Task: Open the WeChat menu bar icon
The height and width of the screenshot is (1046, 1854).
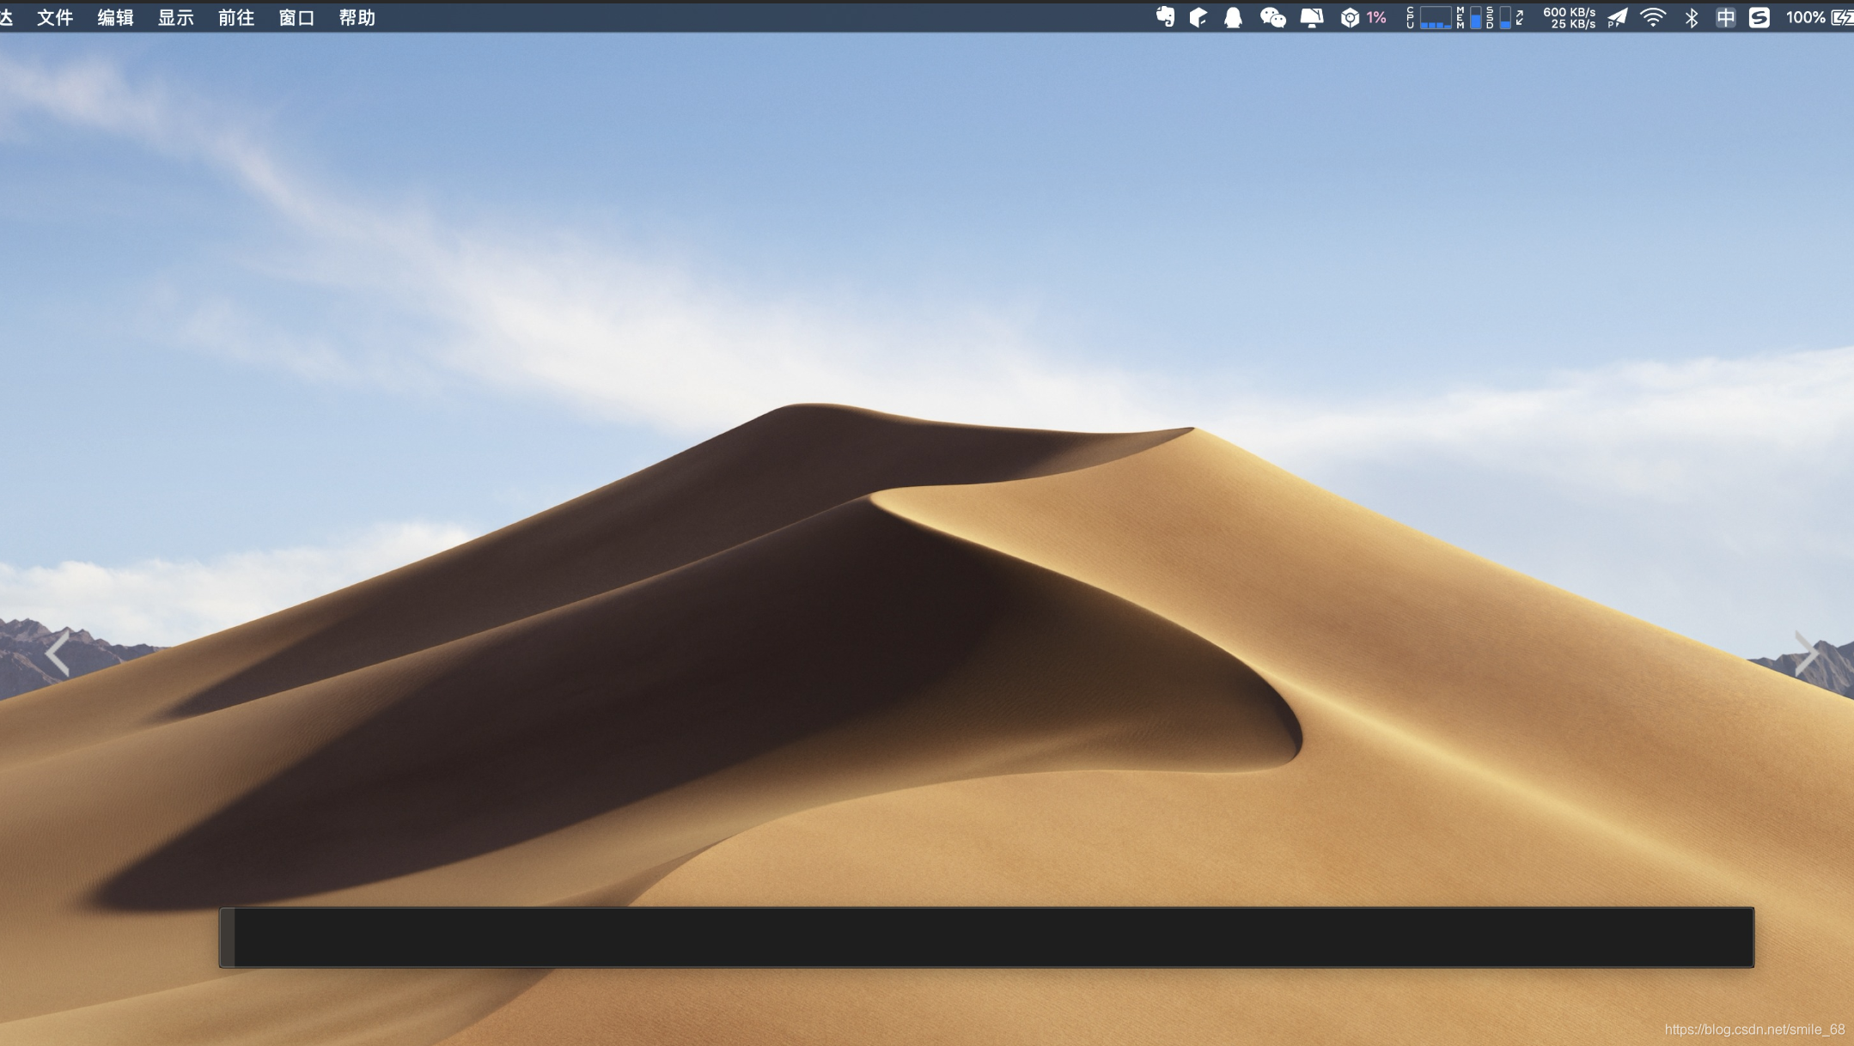Action: [1272, 17]
